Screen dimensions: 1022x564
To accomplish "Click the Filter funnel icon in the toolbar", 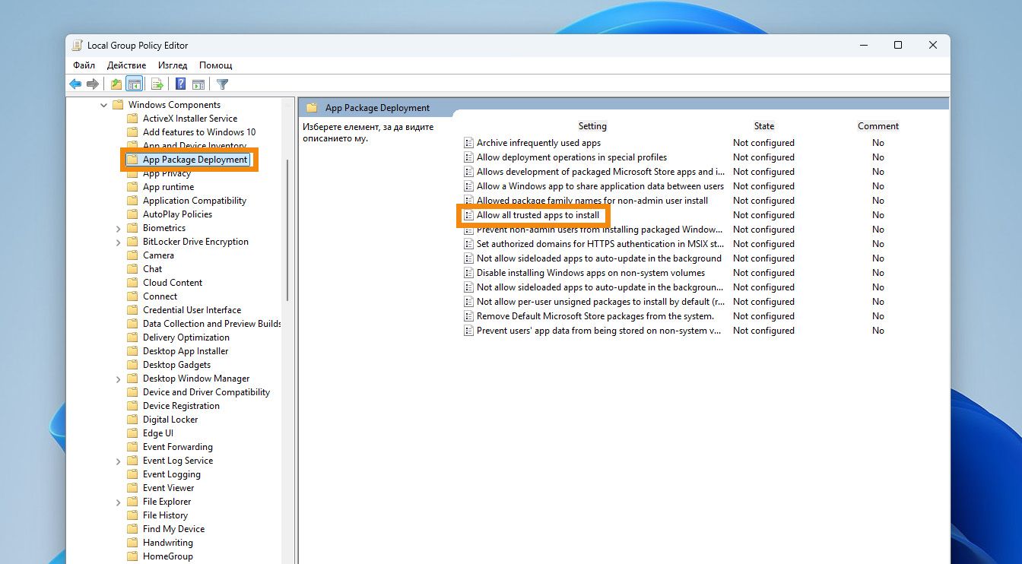I will [222, 84].
